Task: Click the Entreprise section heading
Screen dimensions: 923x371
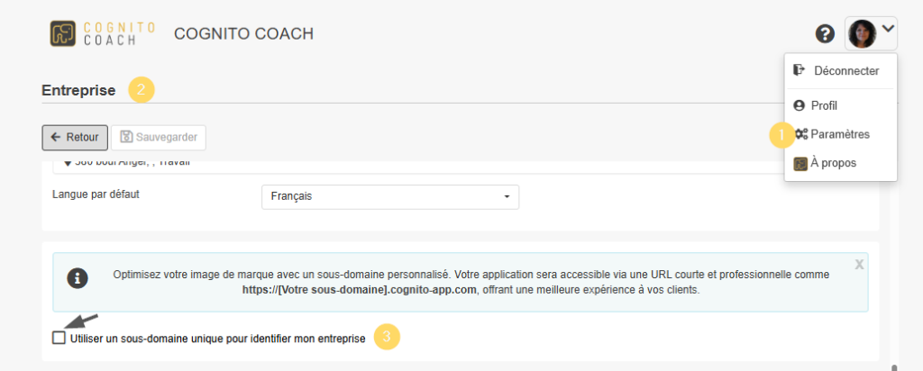Action: click(x=78, y=90)
